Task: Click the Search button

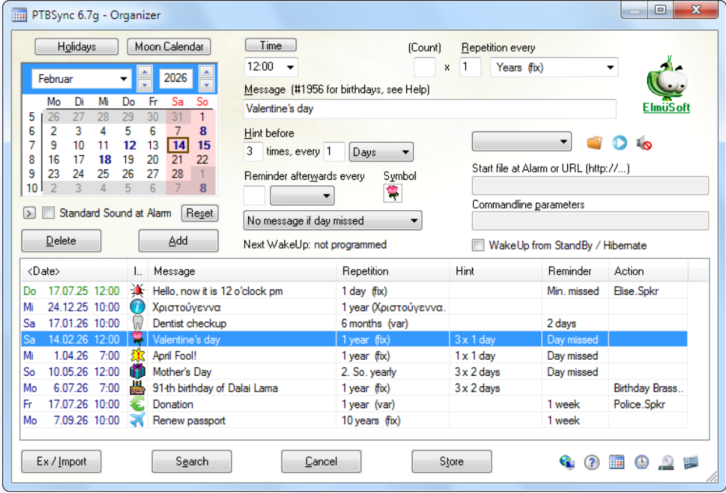Action: coord(191,461)
